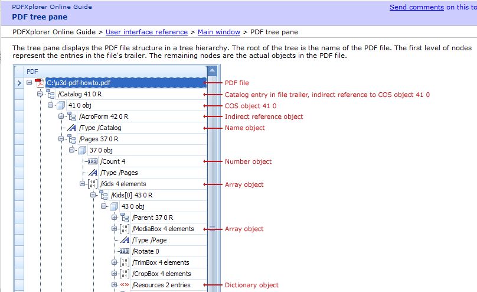477x292 pixels.
Task: Click the 123 number icon beside /Rotate 0
Action: click(125, 251)
